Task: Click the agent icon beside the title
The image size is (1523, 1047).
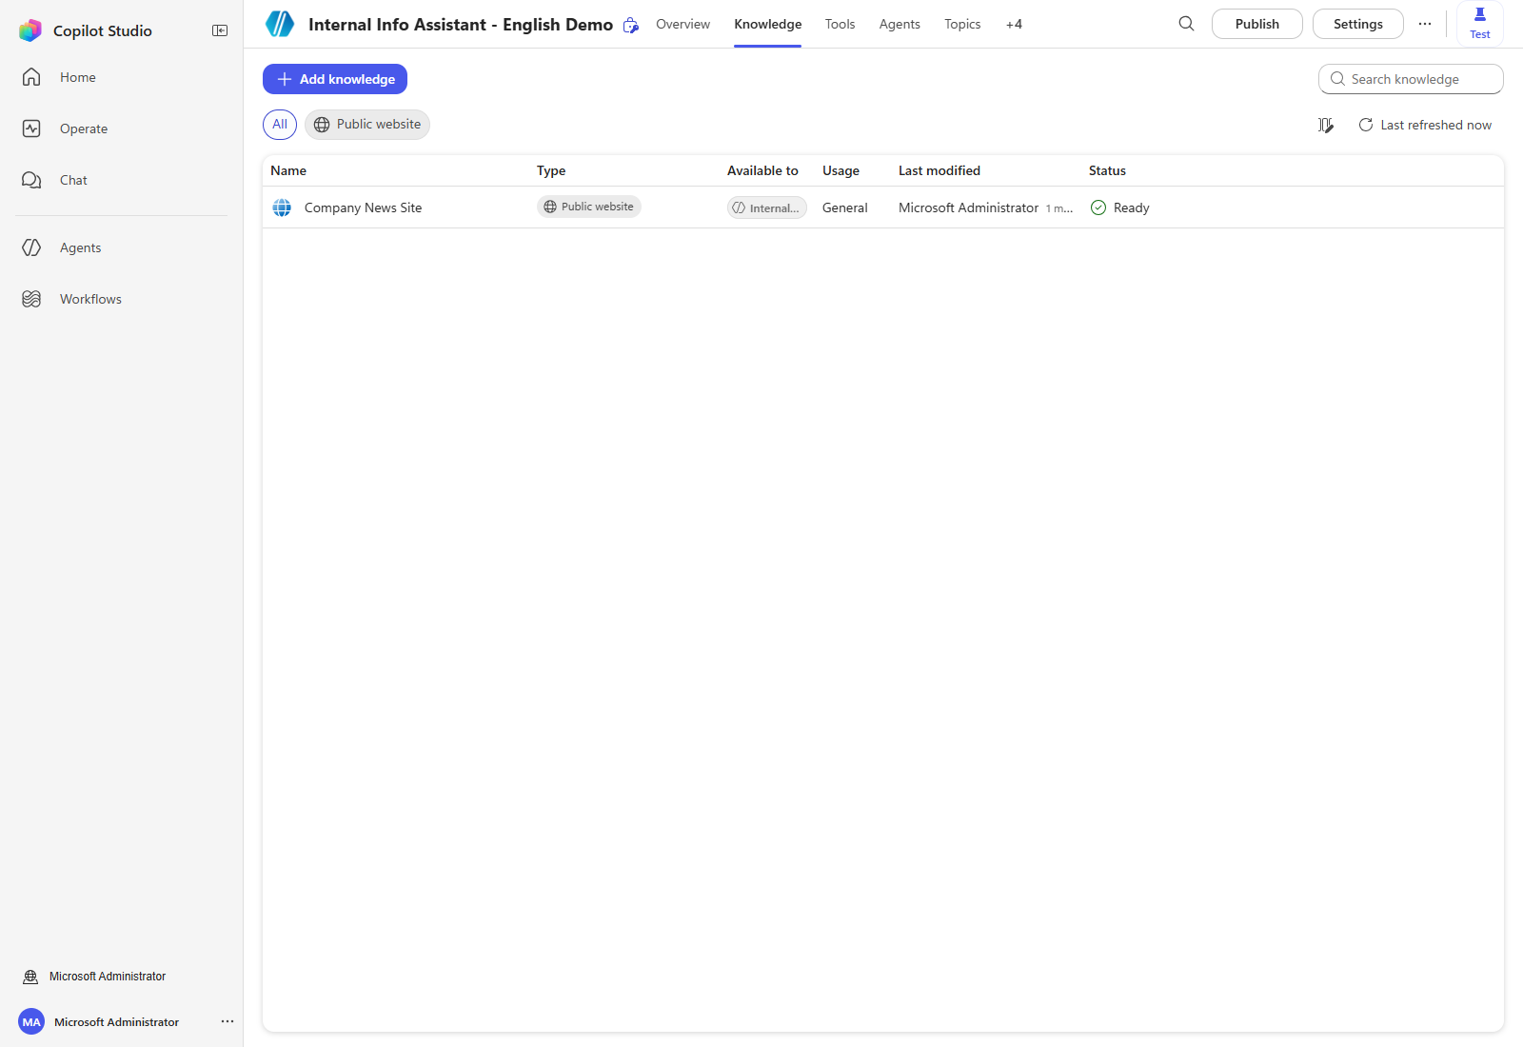Action: tap(280, 24)
